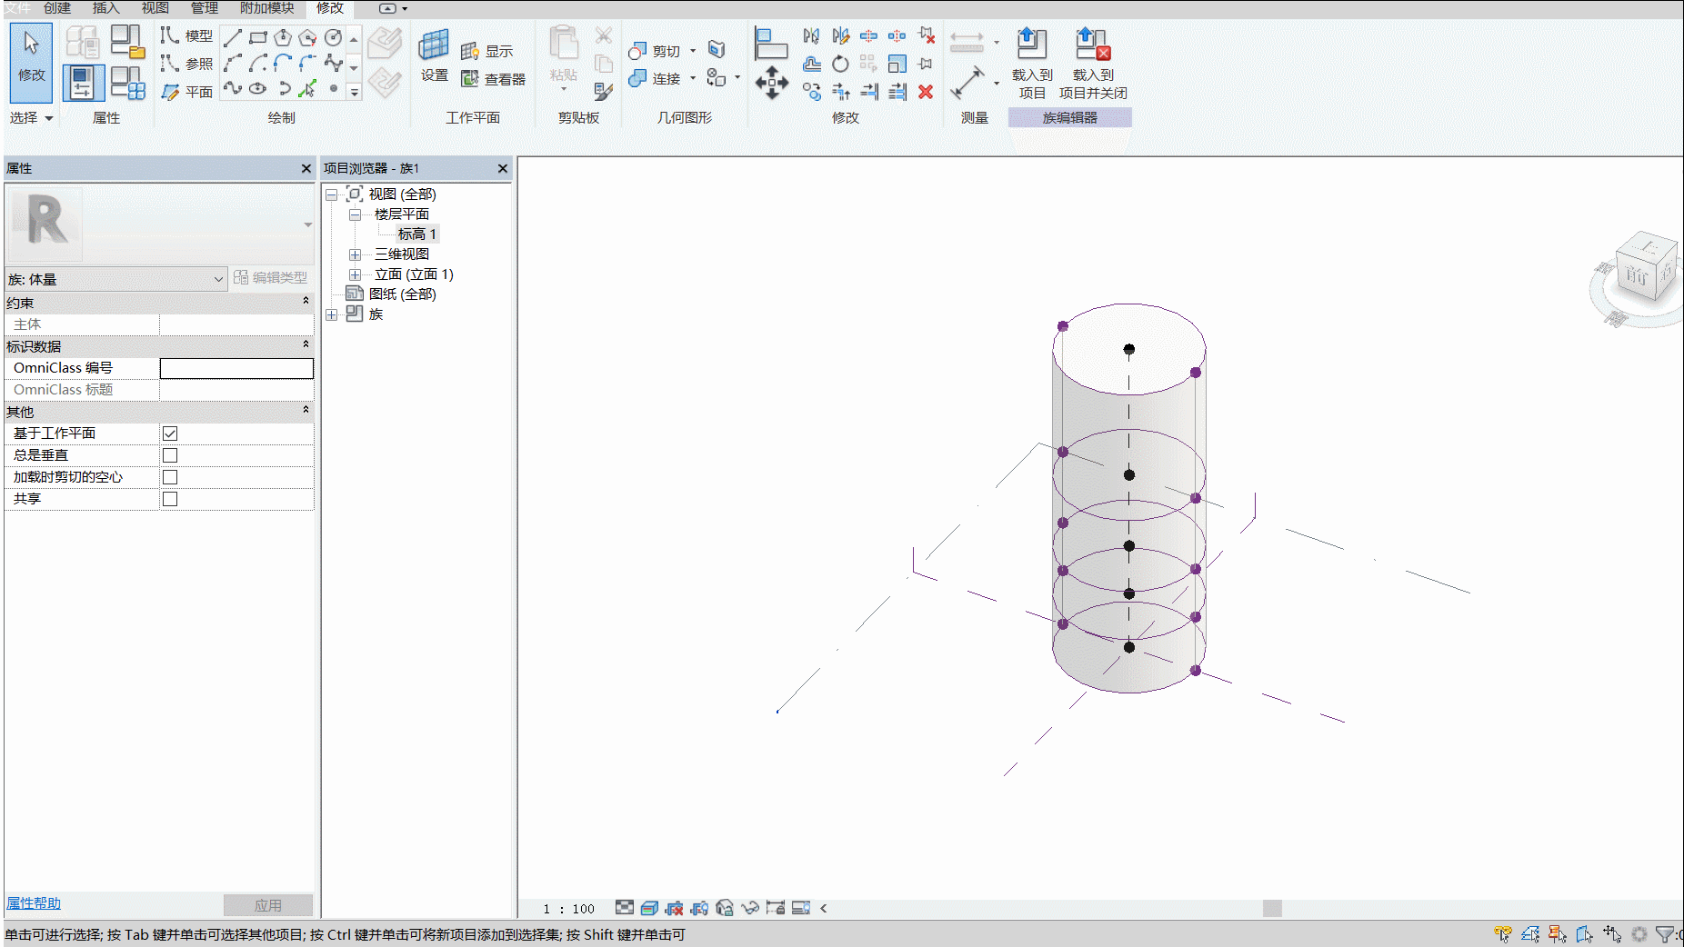Image resolution: width=1684 pixels, height=947 pixels.
Task: Click the red Delete X icon
Action: click(x=926, y=91)
